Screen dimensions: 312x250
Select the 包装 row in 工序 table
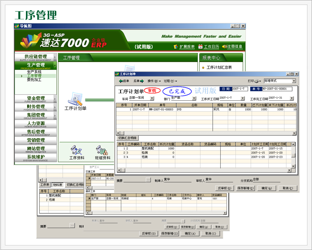click(x=204, y=157)
